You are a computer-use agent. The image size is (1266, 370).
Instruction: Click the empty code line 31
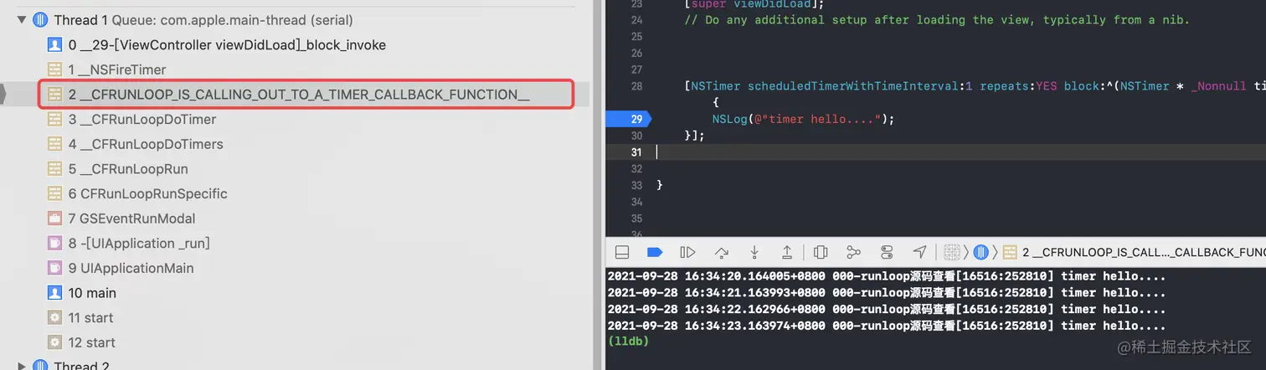pyautogui.click(x=960, y=152)
